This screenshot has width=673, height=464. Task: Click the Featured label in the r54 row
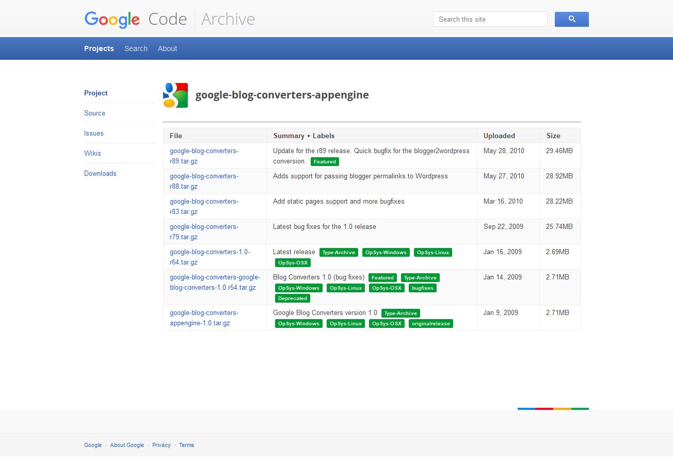pos(382,277)
